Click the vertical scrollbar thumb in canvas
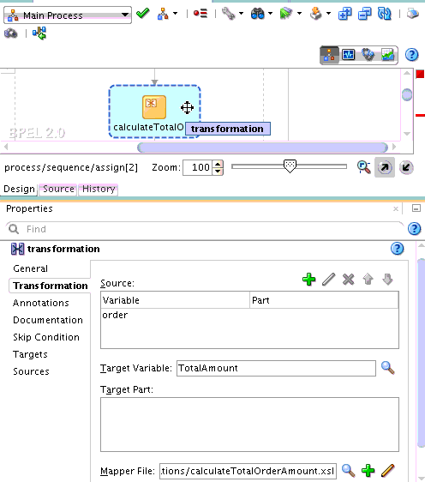The image size is (425, 482). click(407, 94)
